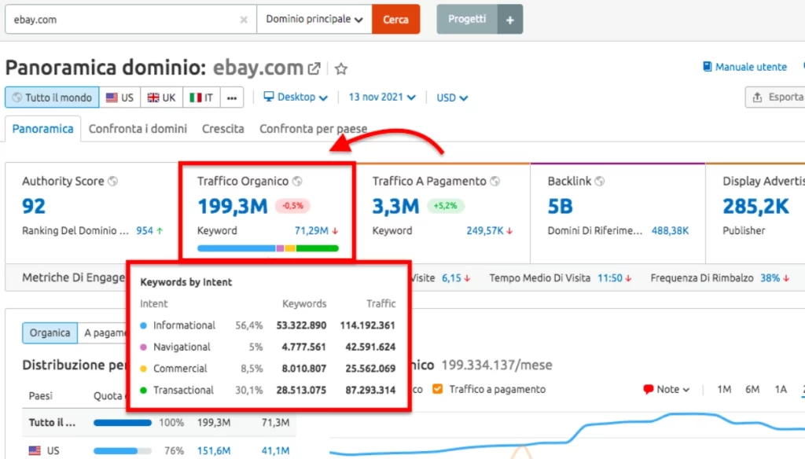This screenshot has height=459, width=805.
Task: Click the plus icon next to Progetti
Action: 509,19
